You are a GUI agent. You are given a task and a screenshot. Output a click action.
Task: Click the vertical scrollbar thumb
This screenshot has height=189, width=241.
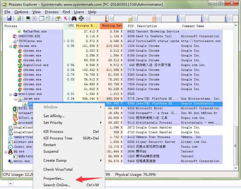pos(236,146)
